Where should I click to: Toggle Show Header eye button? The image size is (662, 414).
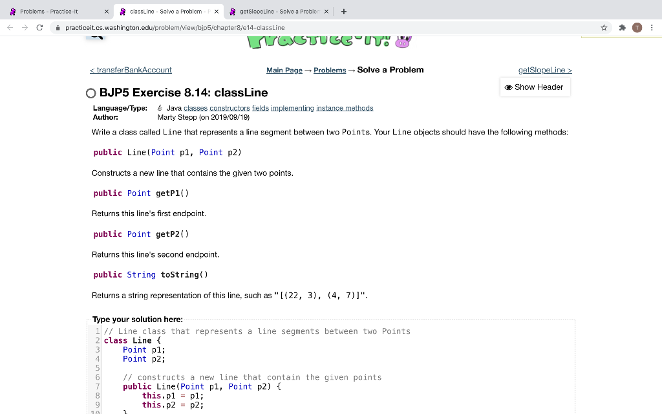[x=535, y=87]
